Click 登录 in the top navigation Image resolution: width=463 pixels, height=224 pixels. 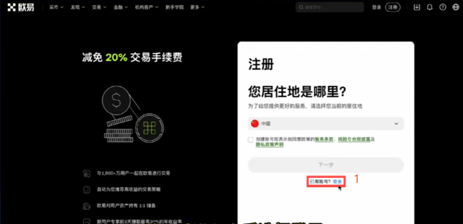(x=376, y=7)
